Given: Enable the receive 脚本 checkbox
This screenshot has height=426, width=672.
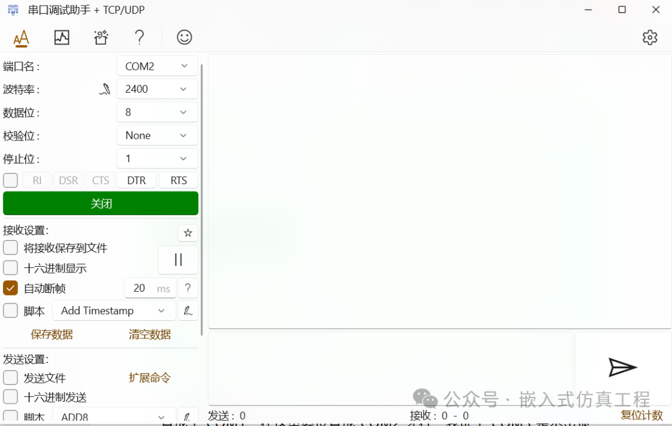Looking at the screenshot, I should (x=11, y=310).
